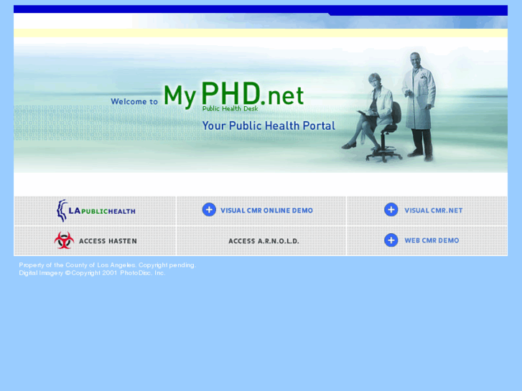Open Access A.R.N.O.L.D. link
Image resolution: width=522 pixels, height=391 pixels.
coord(264,241)
